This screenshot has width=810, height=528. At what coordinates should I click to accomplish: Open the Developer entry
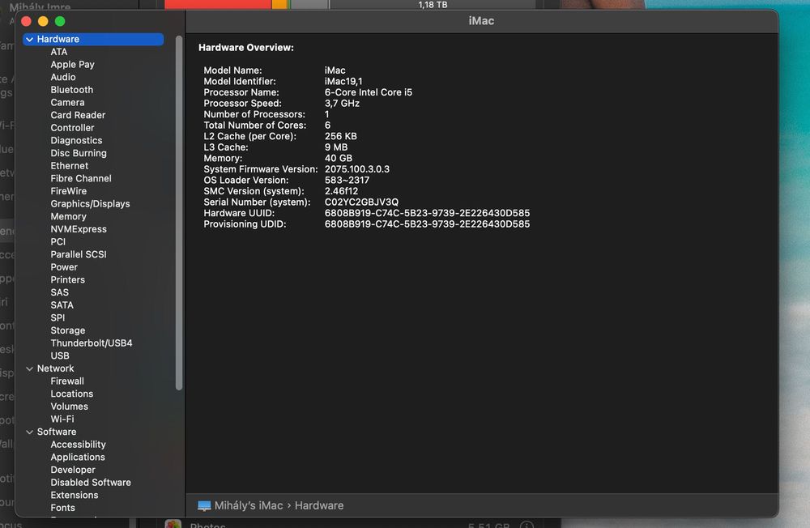coord(73,470)
